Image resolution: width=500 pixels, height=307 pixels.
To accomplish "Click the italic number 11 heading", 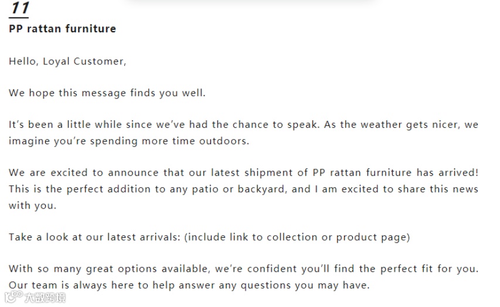I will click(x=20, y=8).
